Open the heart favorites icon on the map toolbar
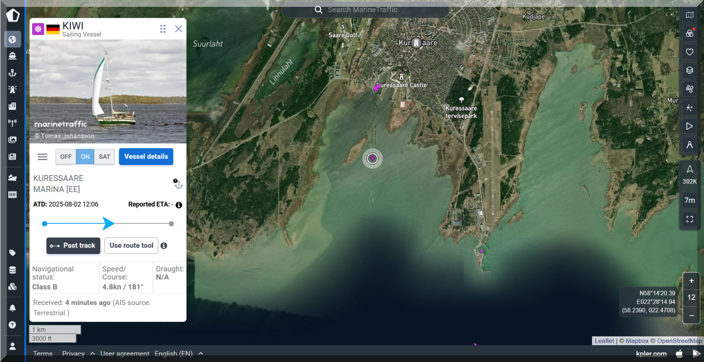This screenshot has width=704, height=362. pyautogui.click(x=689, y=52)
